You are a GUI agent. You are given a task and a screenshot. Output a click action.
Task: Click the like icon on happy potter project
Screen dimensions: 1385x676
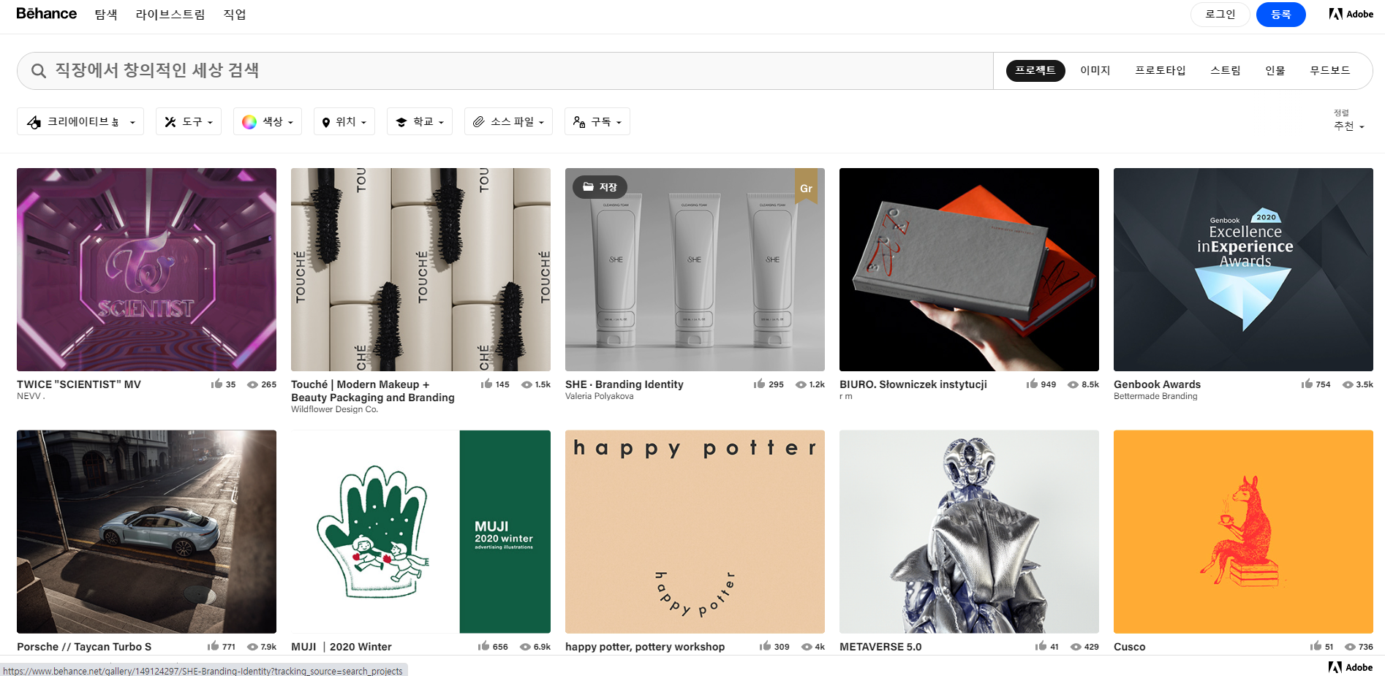click(765, 646)
